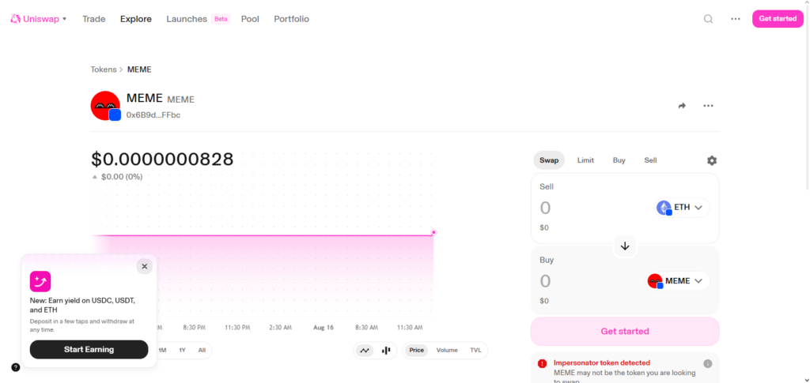Switch to line chart view
Screen dimensions: 810x383
365,351
